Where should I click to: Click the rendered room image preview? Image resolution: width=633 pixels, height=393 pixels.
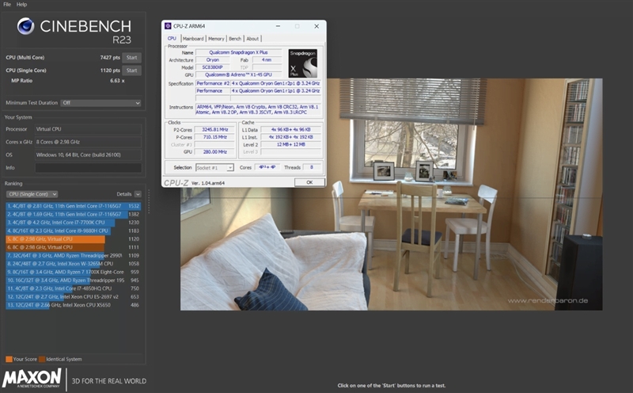[391, 194]
